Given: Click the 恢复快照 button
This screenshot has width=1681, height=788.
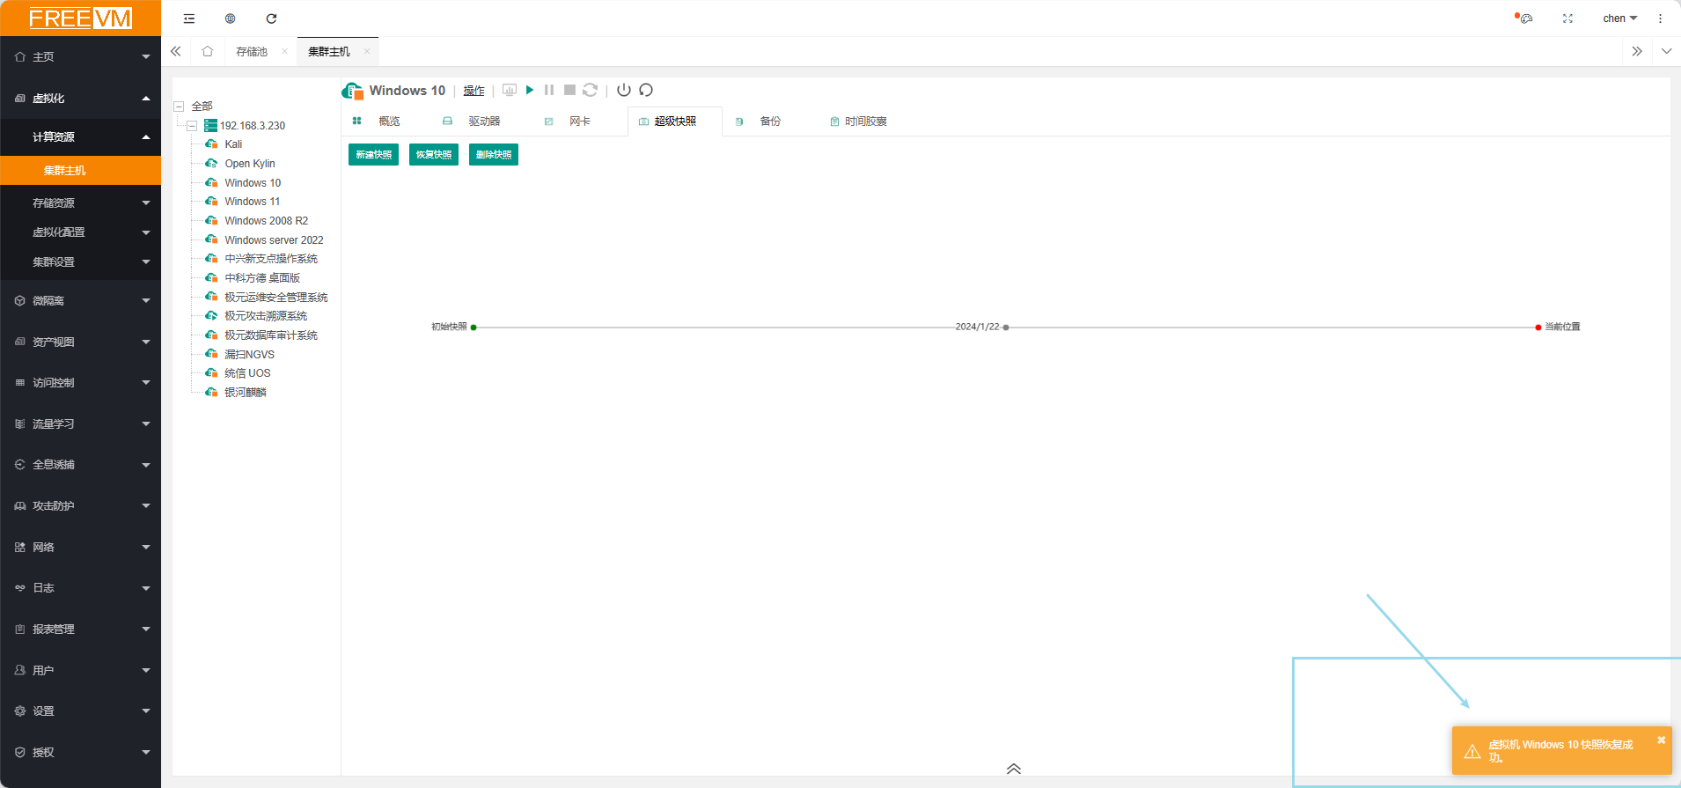Looking at the screenshot, I should coord(434,154).
